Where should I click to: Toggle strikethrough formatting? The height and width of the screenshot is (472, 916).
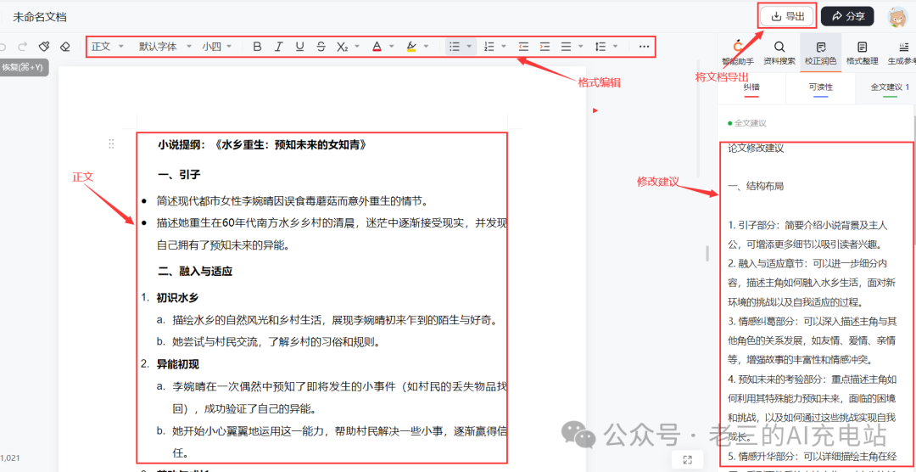pyautogui.click(x=321, y=47)
